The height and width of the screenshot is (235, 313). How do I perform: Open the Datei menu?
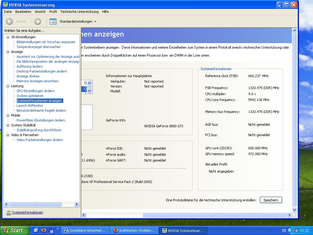tap(8, 12)
